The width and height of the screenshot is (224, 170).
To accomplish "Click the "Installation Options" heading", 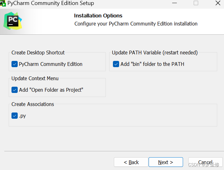I will (98, 16).
